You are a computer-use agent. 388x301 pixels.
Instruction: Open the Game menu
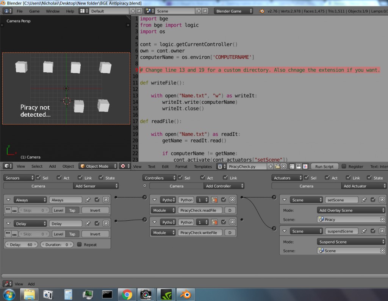[34, 11]
